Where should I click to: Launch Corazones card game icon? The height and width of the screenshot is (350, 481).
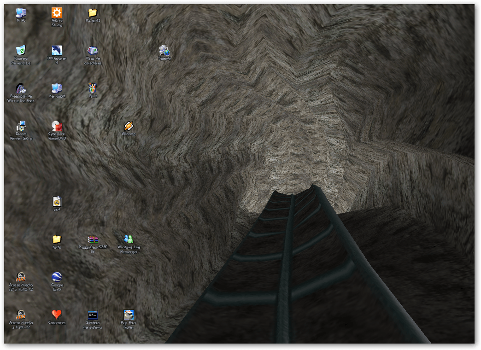57,315
